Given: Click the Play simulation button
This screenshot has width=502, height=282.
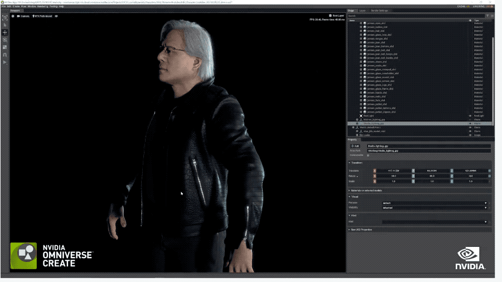Looking at the screenshot, I should pyautogui.click(x=5, y=62).
